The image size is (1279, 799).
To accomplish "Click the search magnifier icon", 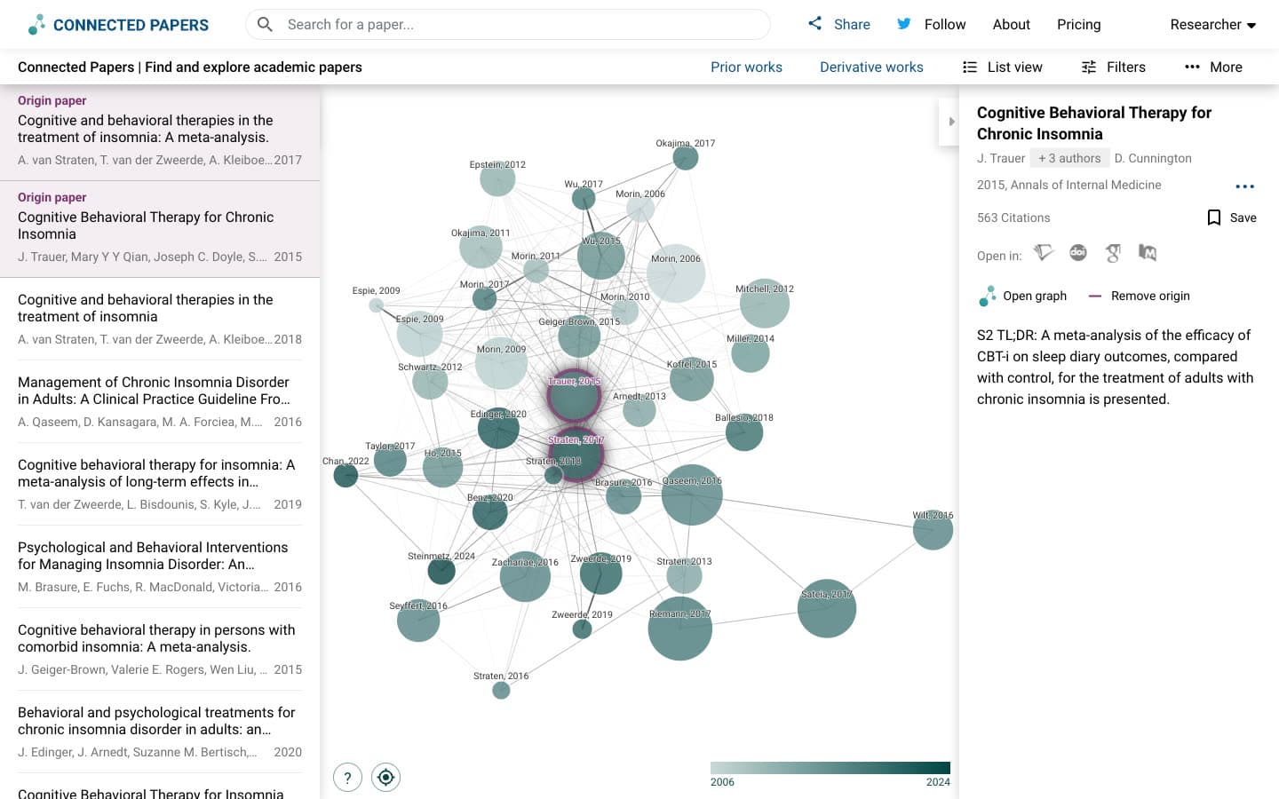I will click(x=265, y=25).
